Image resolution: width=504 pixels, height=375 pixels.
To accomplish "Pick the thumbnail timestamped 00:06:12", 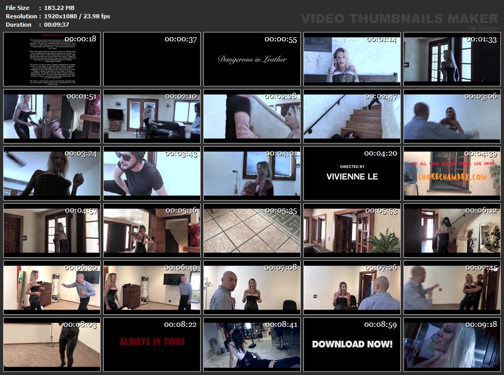I will (x=452, y=230).
